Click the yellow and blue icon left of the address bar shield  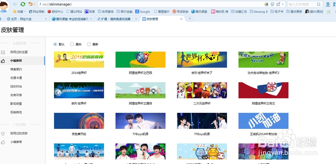pos(266,4)
